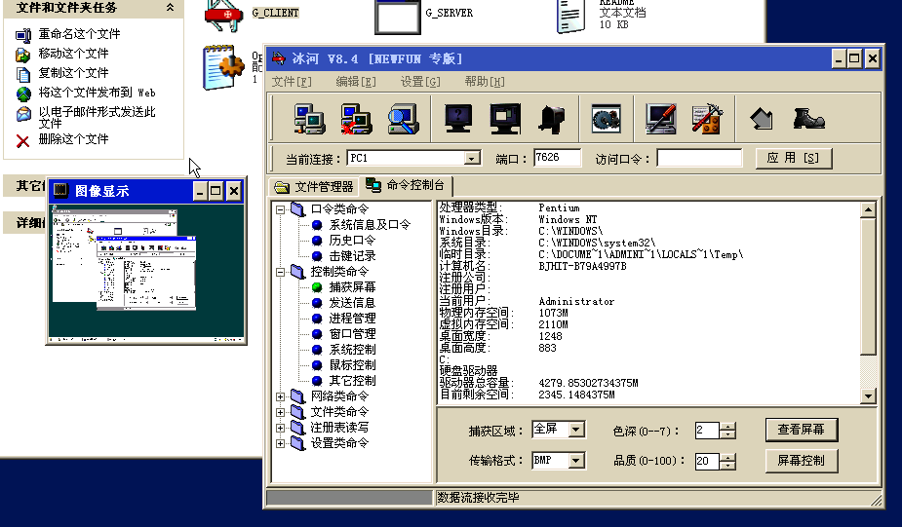Click the 查看屏幕 button

(x=802, y=430)
